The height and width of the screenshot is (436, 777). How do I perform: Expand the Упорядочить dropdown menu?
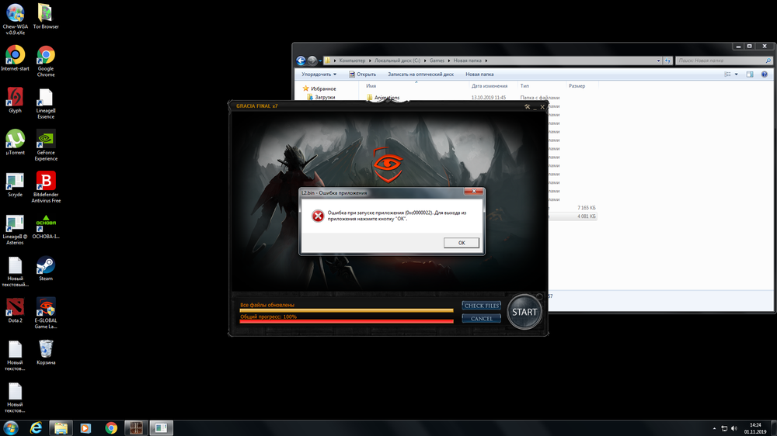[x=319, y=74]
